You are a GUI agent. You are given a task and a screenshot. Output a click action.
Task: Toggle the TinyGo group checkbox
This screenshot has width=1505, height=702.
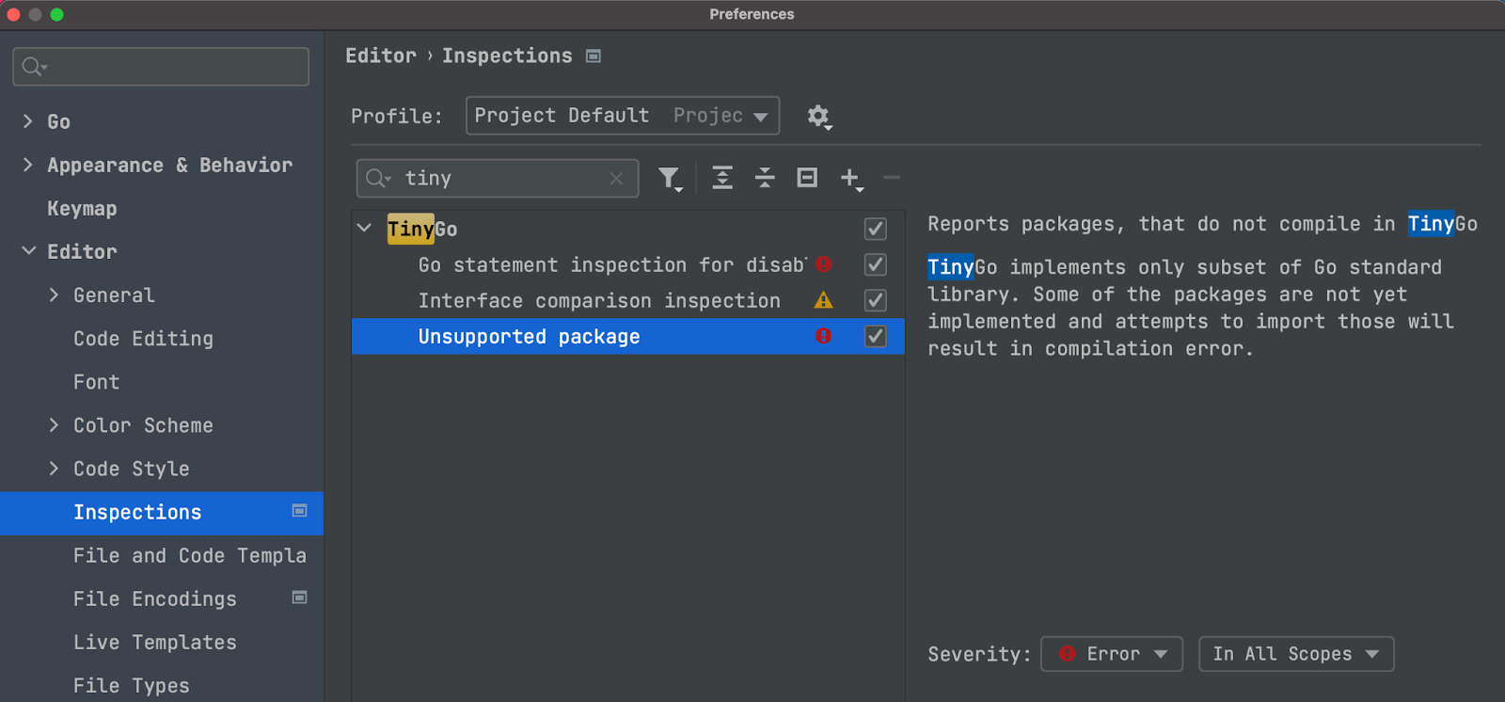coord(875,229)
